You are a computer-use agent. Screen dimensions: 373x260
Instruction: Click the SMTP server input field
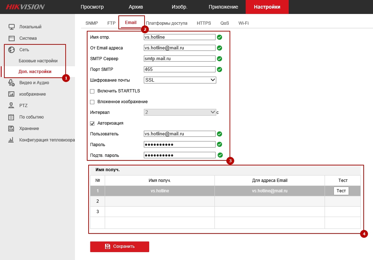[x=179, y=59]
